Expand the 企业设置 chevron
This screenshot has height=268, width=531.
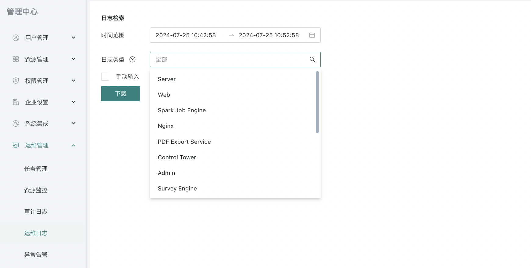[73, 102]
